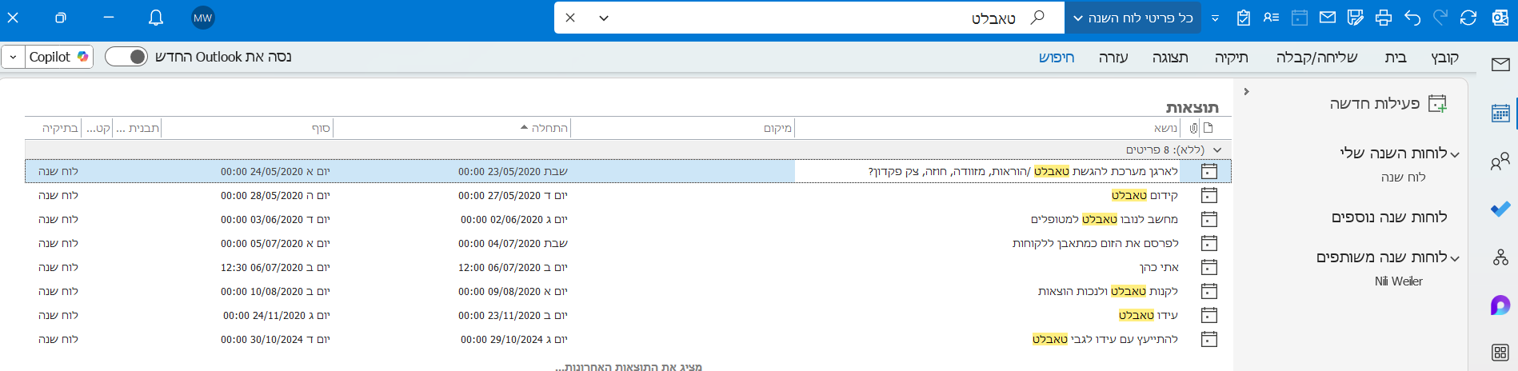Open the 'לוחות שנה נוספים' other calendars group
Viewport: 1518px width, 371px height.
(1389, 217)
